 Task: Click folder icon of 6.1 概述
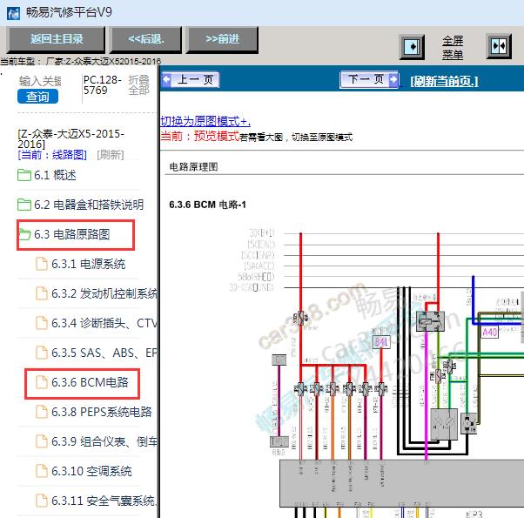pyautogui.click(x=24, y=175)
